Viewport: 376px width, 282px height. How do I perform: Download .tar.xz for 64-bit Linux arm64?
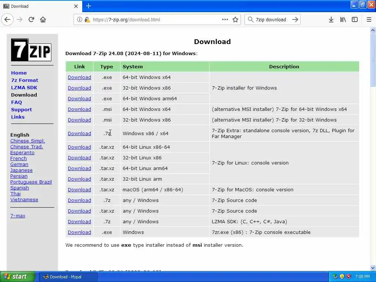click(x=79, y=168)
